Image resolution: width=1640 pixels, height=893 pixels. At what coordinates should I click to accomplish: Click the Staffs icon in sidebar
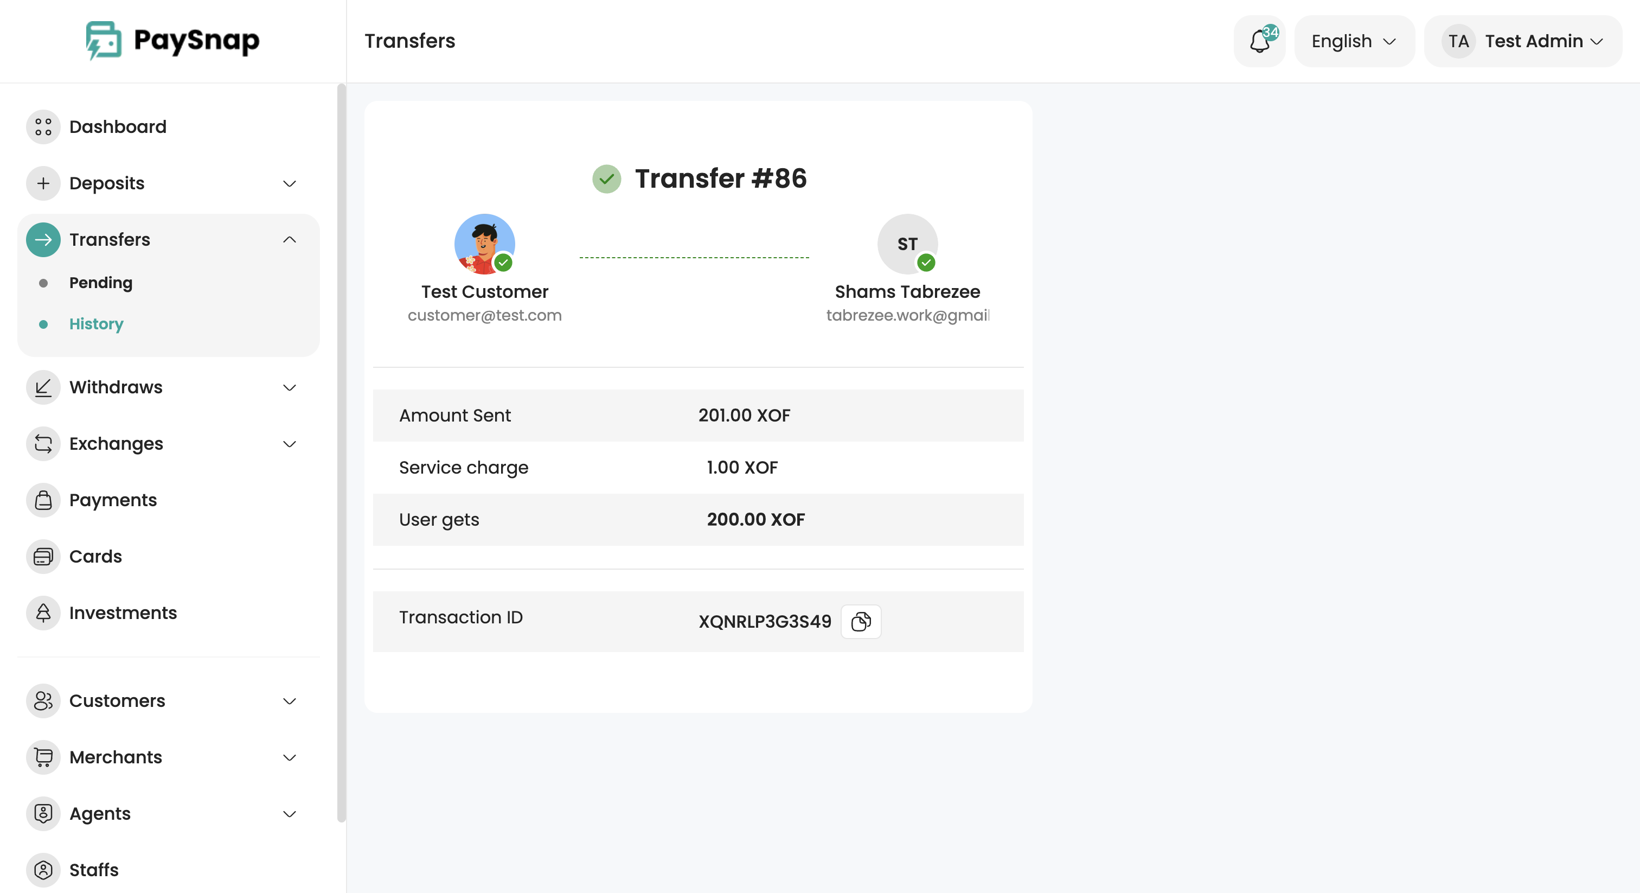click(43, 870)
